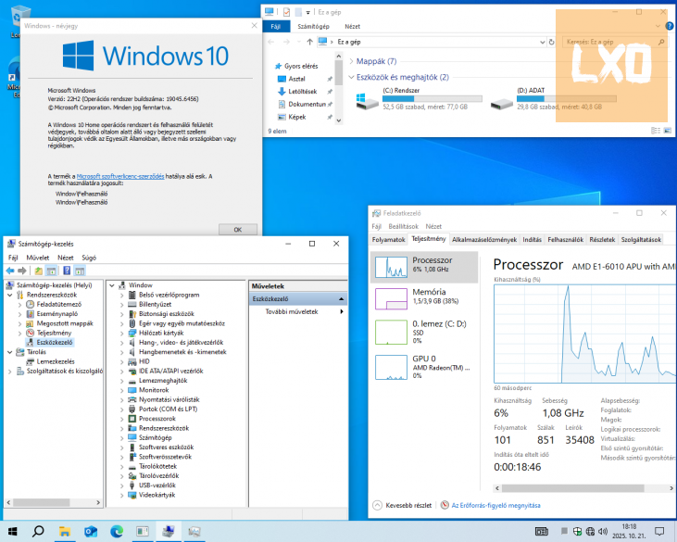Select the 0. lemez (C: D:) entry
This screenshot has height=542, width=677.
pos(425,332)
